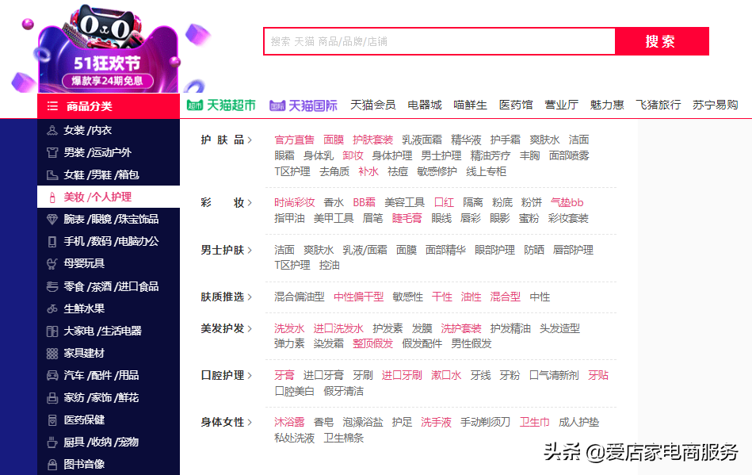Viewport: 752px width, 475px height.
Task: Click the 腕表/眼镜/珠宝饰品 diamond icon
Action: (52, 220)
